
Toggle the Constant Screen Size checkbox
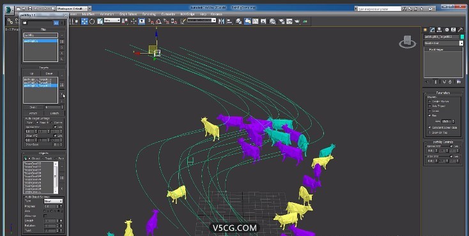(430, 127)
